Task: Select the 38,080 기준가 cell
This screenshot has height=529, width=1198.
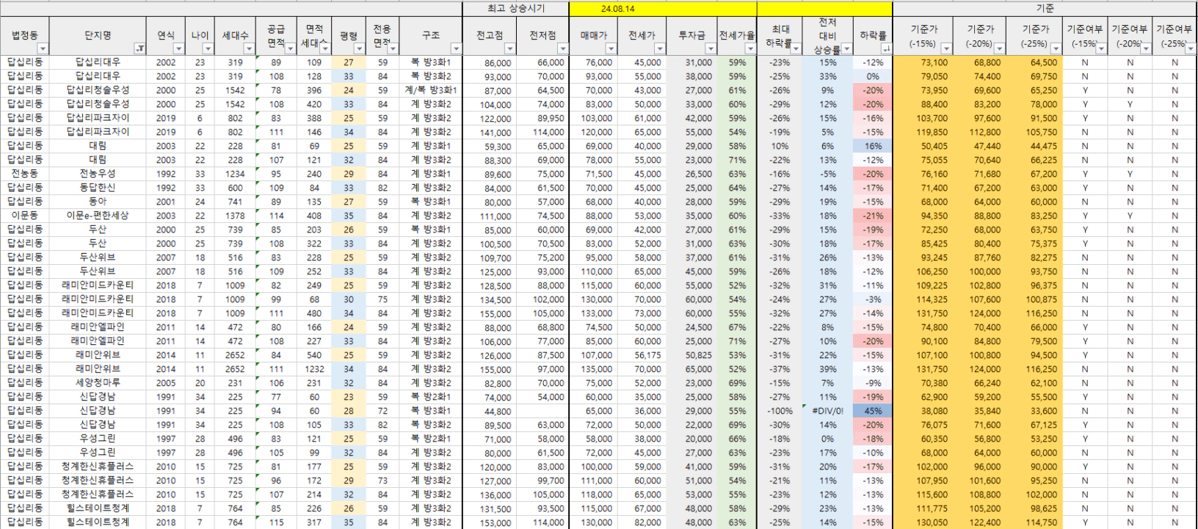Action: coord(923,411)
